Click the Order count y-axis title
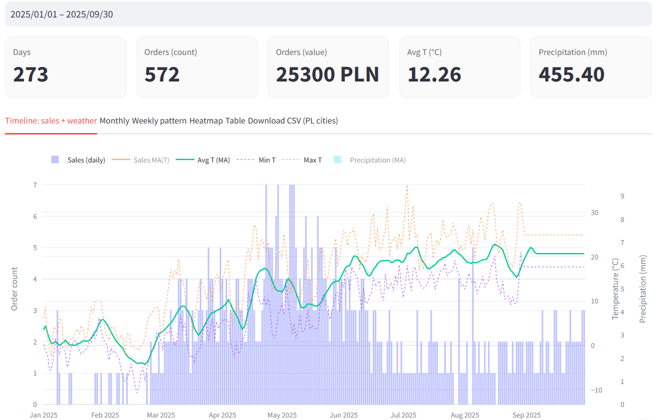 15,289
